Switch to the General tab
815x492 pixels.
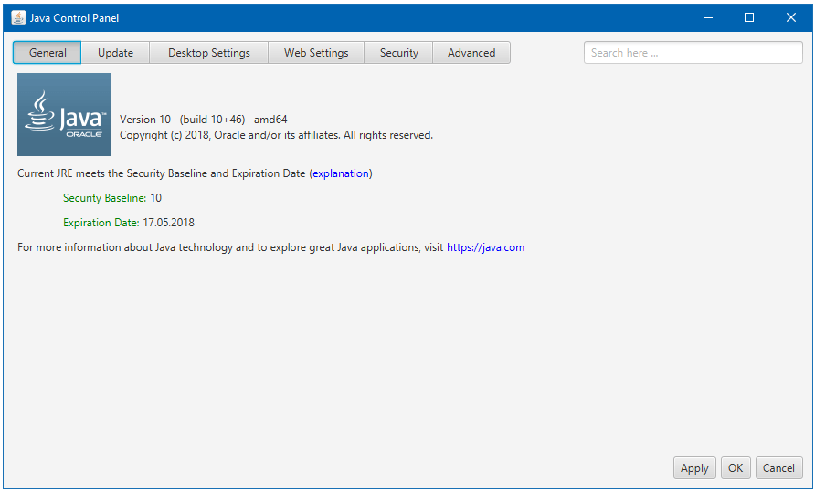(x=48, y=53)
